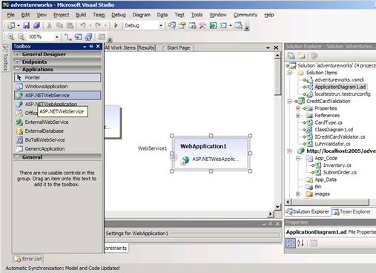Click the Zoom Out magnifier icon
The image size is (376, 273).
coord(21,37)
